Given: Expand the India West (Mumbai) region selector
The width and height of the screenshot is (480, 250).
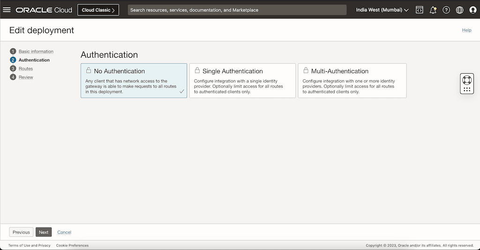Looking at the screenshot, I should pos(382,10).
